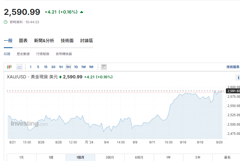
Task: Switch to the 30-minute interval
Action: point(53,67)
